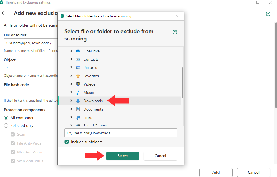Expand the Links tree node
Viewport: 277px width, 177px height.
click(x=71, y=117)
